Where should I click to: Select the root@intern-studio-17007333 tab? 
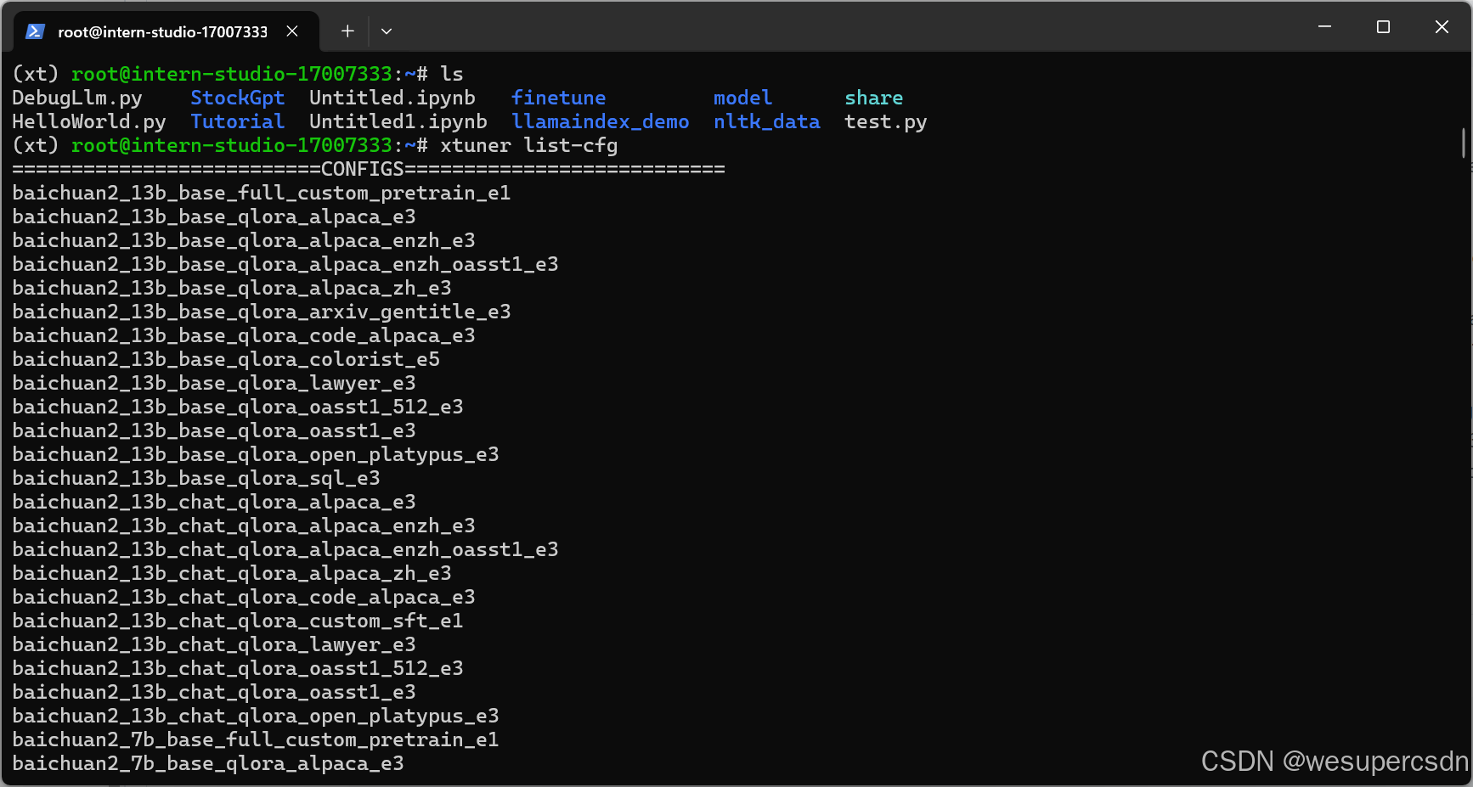(x=166, y=31)
